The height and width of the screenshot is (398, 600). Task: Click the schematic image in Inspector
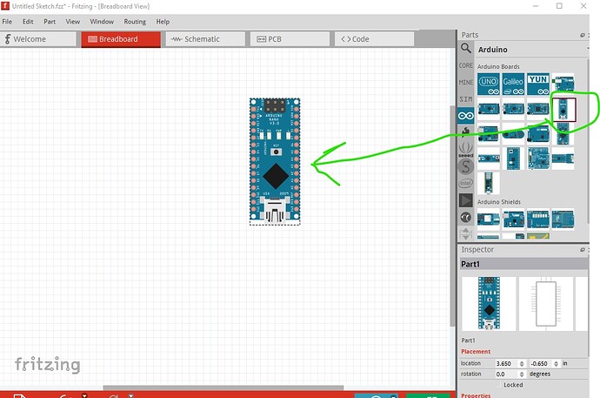(546, 303)
